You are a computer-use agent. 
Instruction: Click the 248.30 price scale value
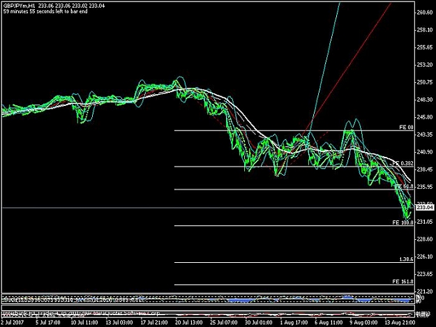pyautogui.click(x=425, y=100)
